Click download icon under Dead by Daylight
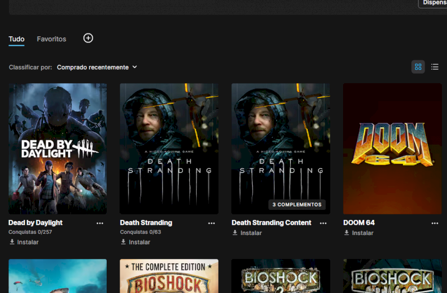 [x=12, y=242]
